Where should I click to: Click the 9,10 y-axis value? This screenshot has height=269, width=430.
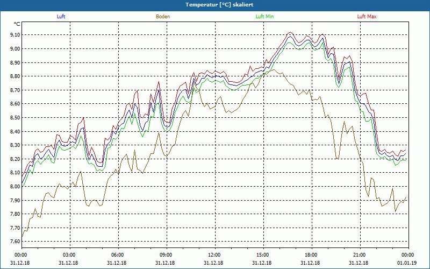coord(15,35)
